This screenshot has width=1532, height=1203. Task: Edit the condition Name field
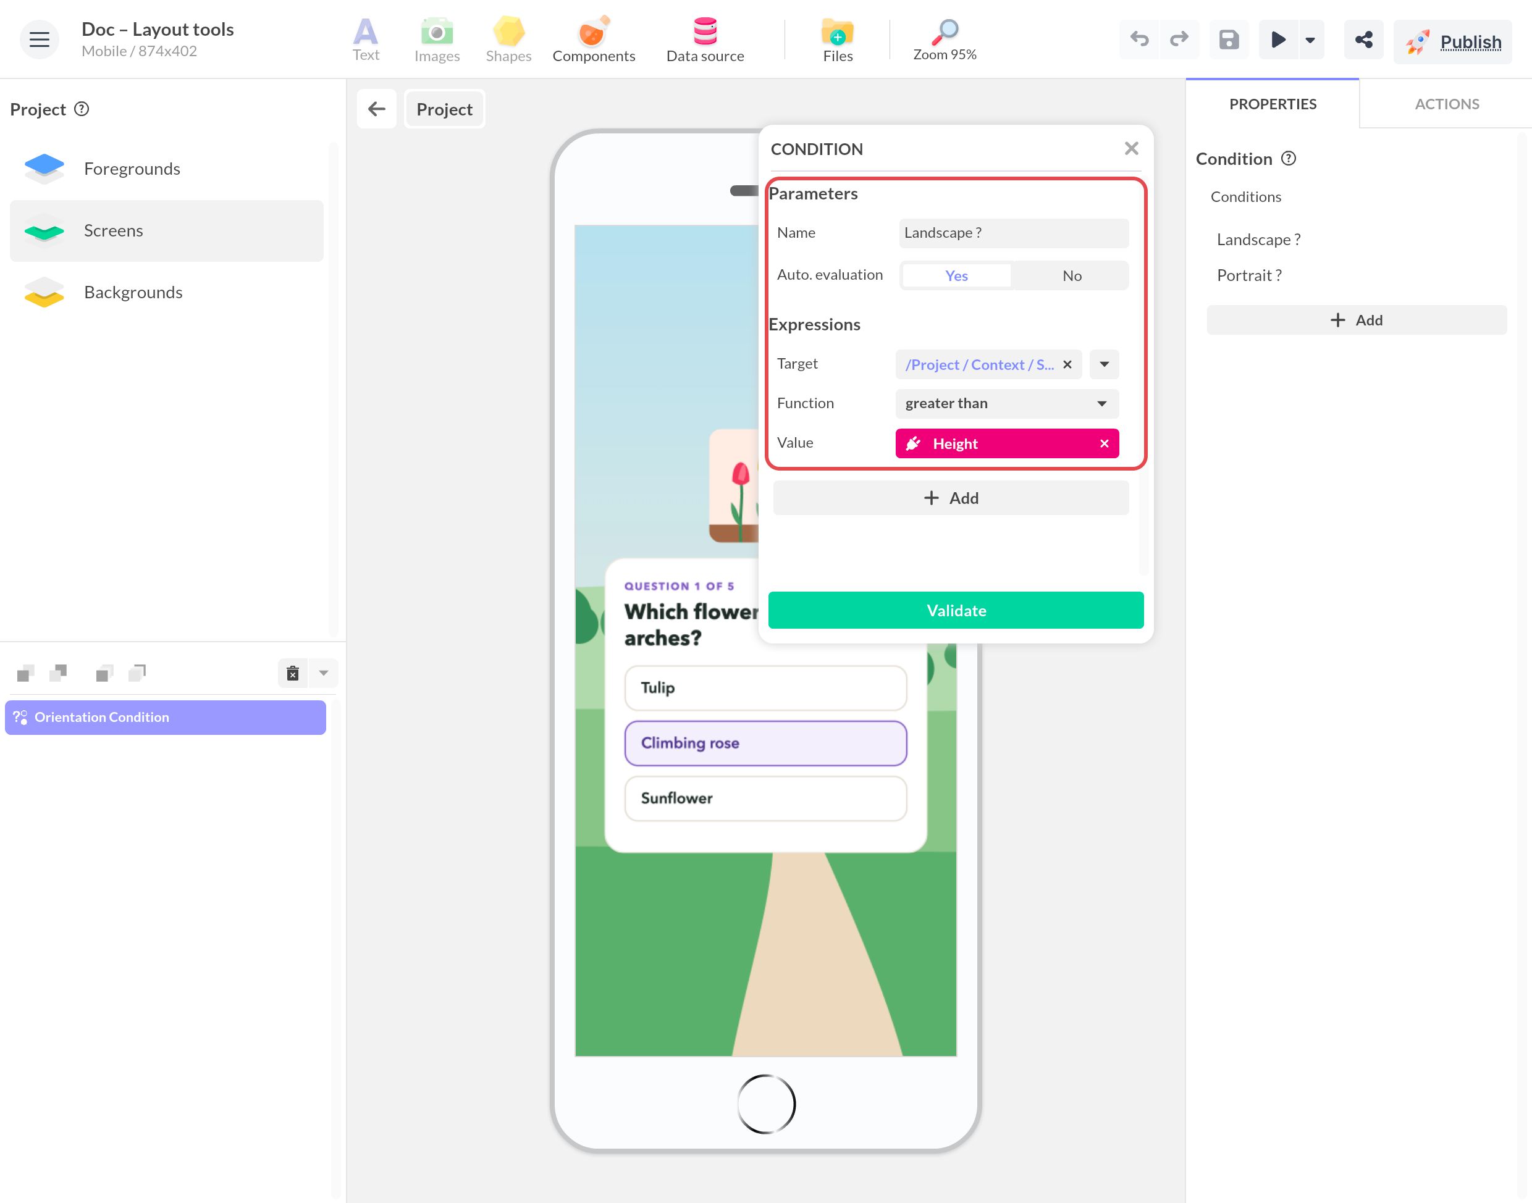click(1014, 233)
